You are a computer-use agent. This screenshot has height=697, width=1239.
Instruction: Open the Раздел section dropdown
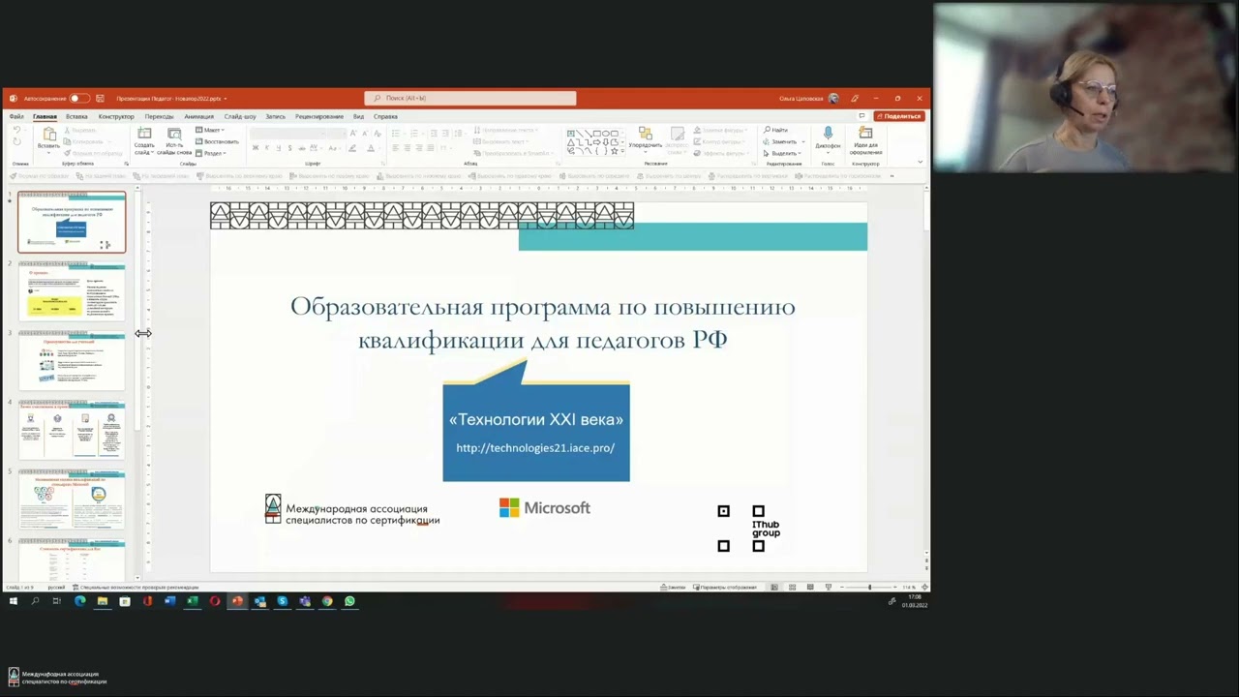coord(211,153)
